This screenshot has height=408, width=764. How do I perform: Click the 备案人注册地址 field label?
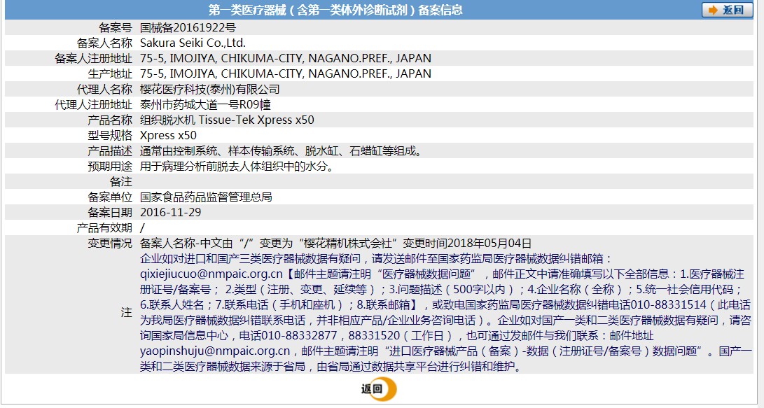[93, 58]
